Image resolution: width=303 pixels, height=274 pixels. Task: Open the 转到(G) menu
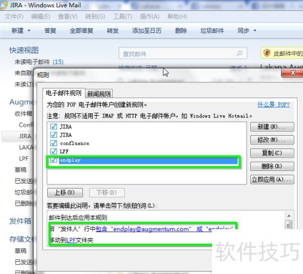[x=95, y=16]
